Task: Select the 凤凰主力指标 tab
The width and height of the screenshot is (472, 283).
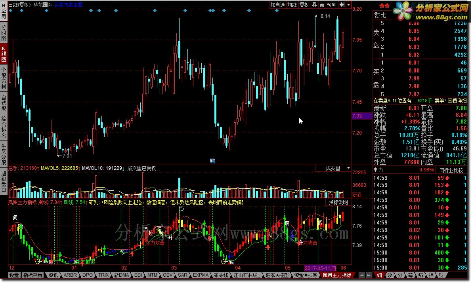Action: (337, 275)
